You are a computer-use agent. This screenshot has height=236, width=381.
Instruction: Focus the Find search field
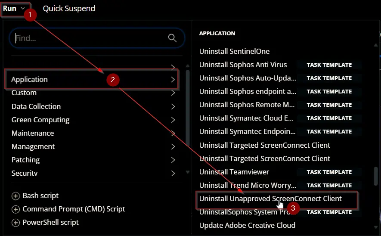click(97, 38)
